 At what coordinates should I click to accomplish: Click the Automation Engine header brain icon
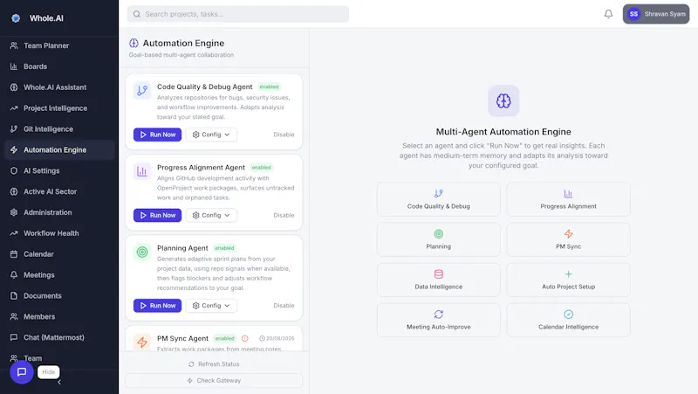click(133, 43)
